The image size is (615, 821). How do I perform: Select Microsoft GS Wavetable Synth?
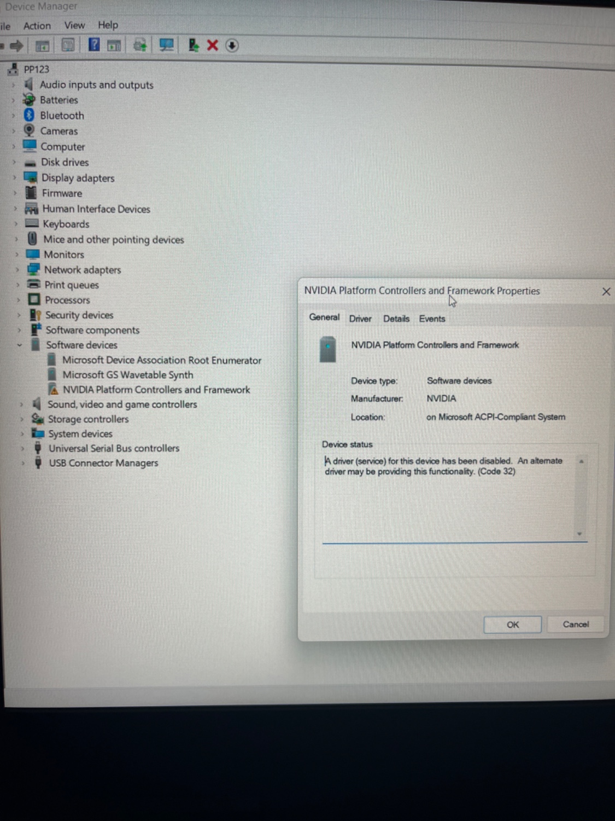(128, 375)
